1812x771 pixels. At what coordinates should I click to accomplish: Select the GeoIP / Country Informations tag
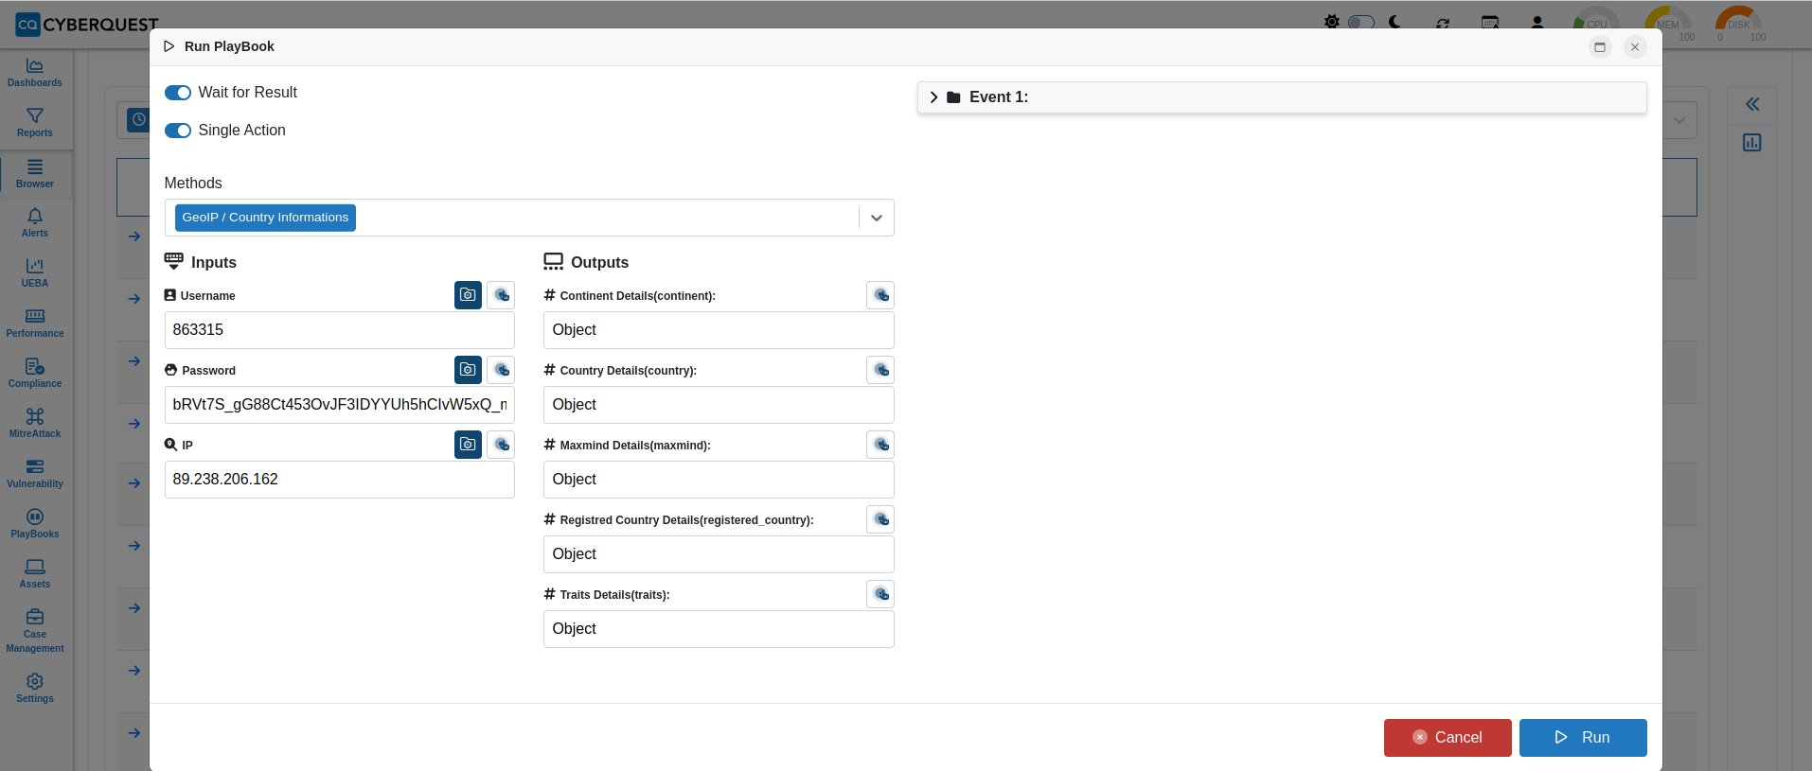click(x=265, y=218)
